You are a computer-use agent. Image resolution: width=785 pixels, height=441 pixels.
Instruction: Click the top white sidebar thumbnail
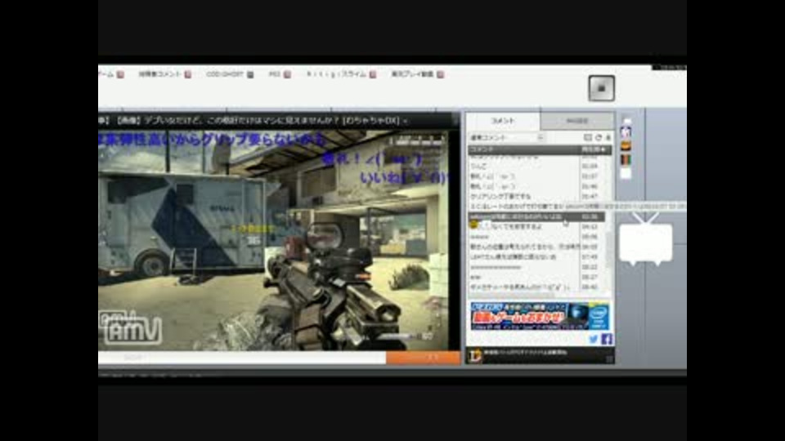(626, 120)
